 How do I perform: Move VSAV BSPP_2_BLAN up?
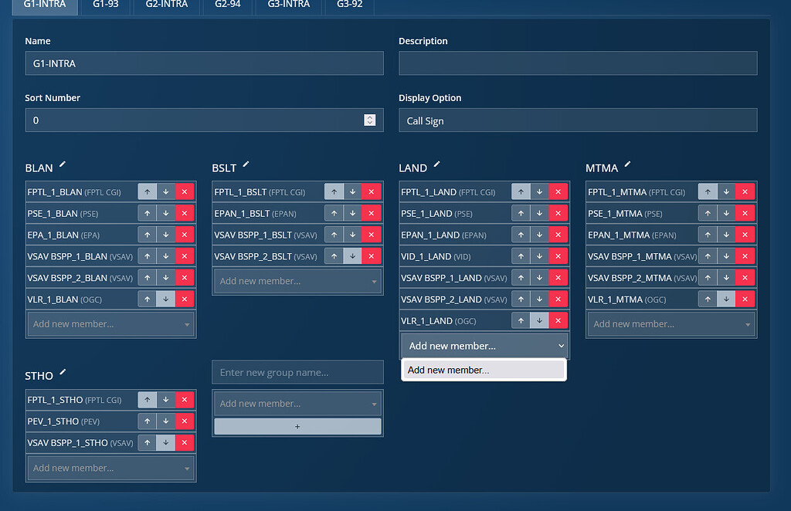(148, 278)
